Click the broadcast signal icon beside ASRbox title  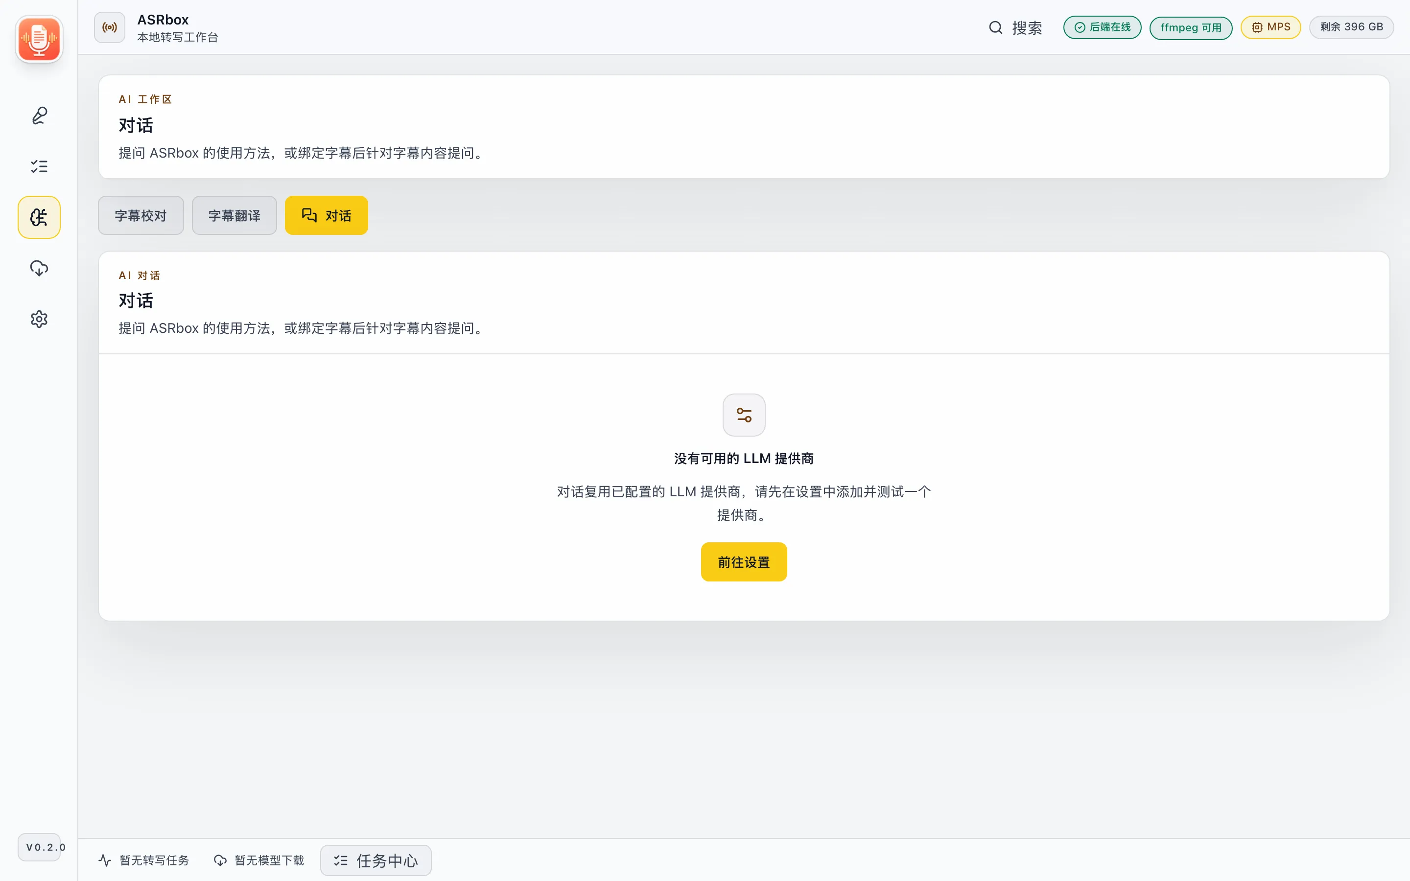click(x=110, y=27)
